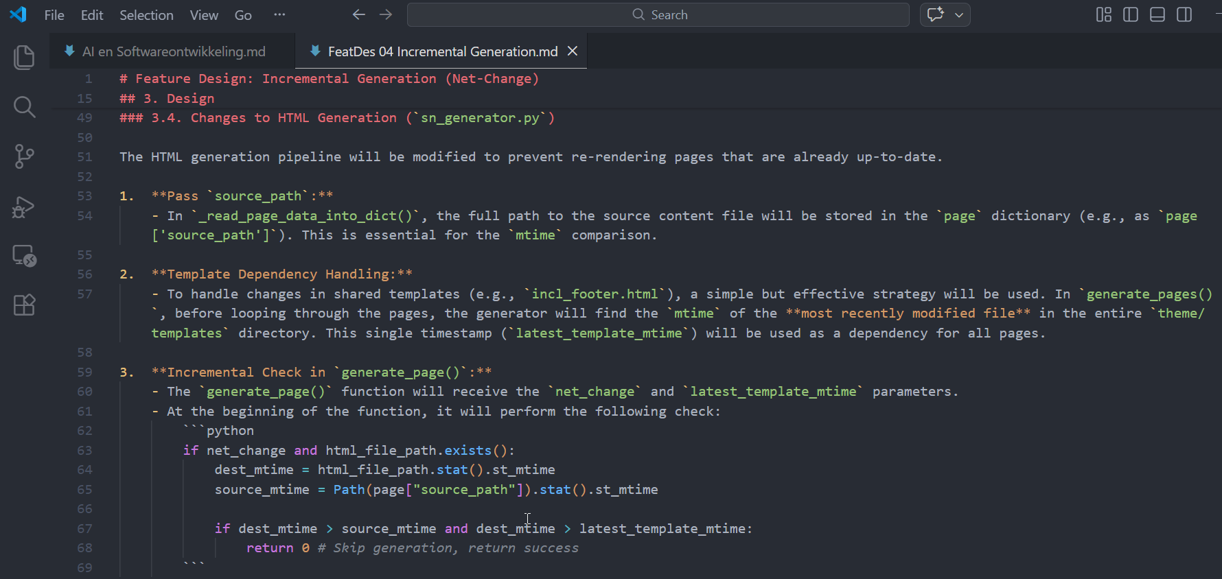Close the FeatDes 04 Incremental Generation.md tab
Viewport: 1222px width, 579px height.
click(x=573, y=51)
